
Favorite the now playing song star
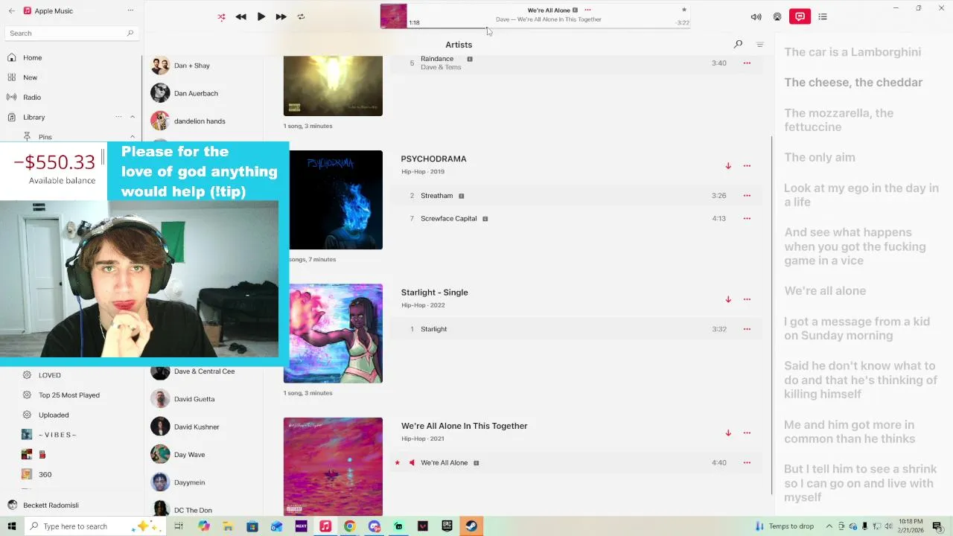coord(684,10)
